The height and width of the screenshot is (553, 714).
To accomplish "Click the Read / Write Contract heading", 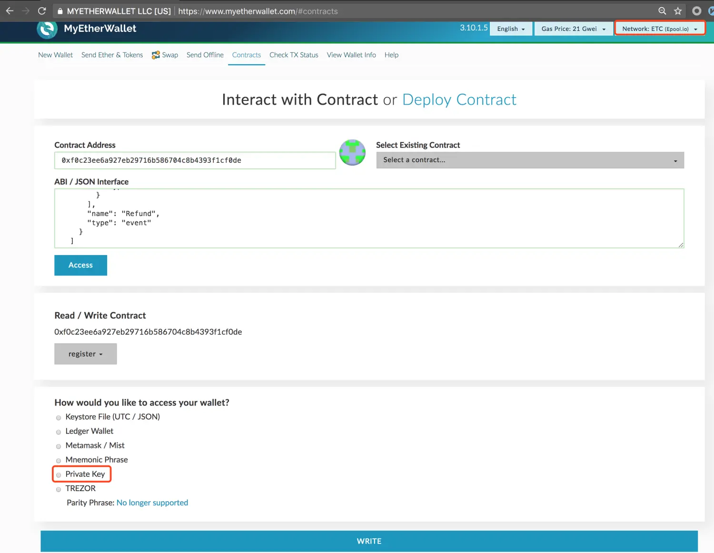I will point(100,316).
